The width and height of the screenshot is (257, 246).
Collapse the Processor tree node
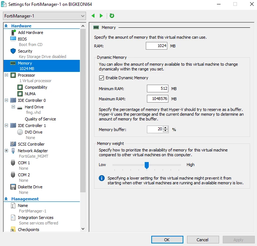click(x=7, y=75)
